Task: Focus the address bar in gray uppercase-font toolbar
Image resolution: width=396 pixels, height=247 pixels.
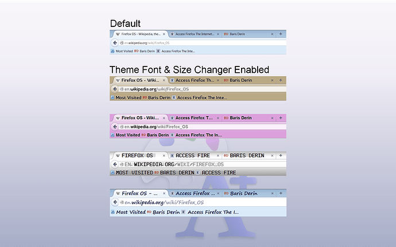Action: [x=203, y=164]
